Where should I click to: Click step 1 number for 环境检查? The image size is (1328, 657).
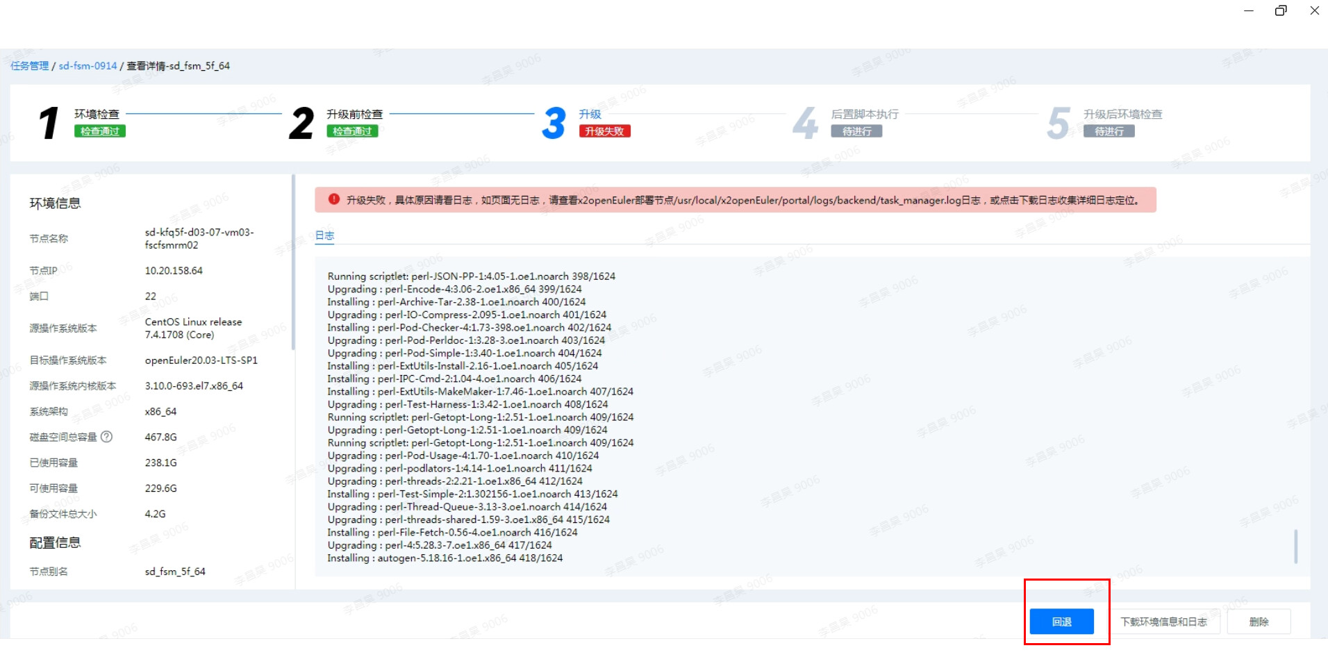(49, 123)
